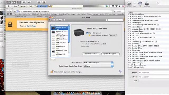The height and width of the screenshot is (95, 169).
Task: Click the Location field in Add Printer
Action: (x=154, y=77)
